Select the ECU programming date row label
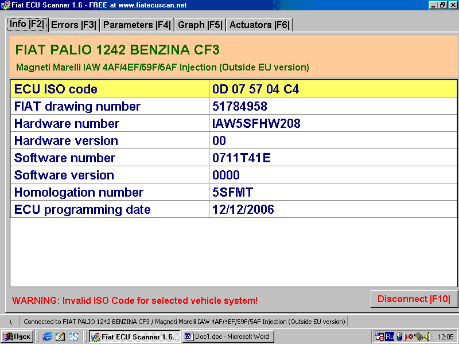This screenshot has width=459, height=344. pos(82,209)
